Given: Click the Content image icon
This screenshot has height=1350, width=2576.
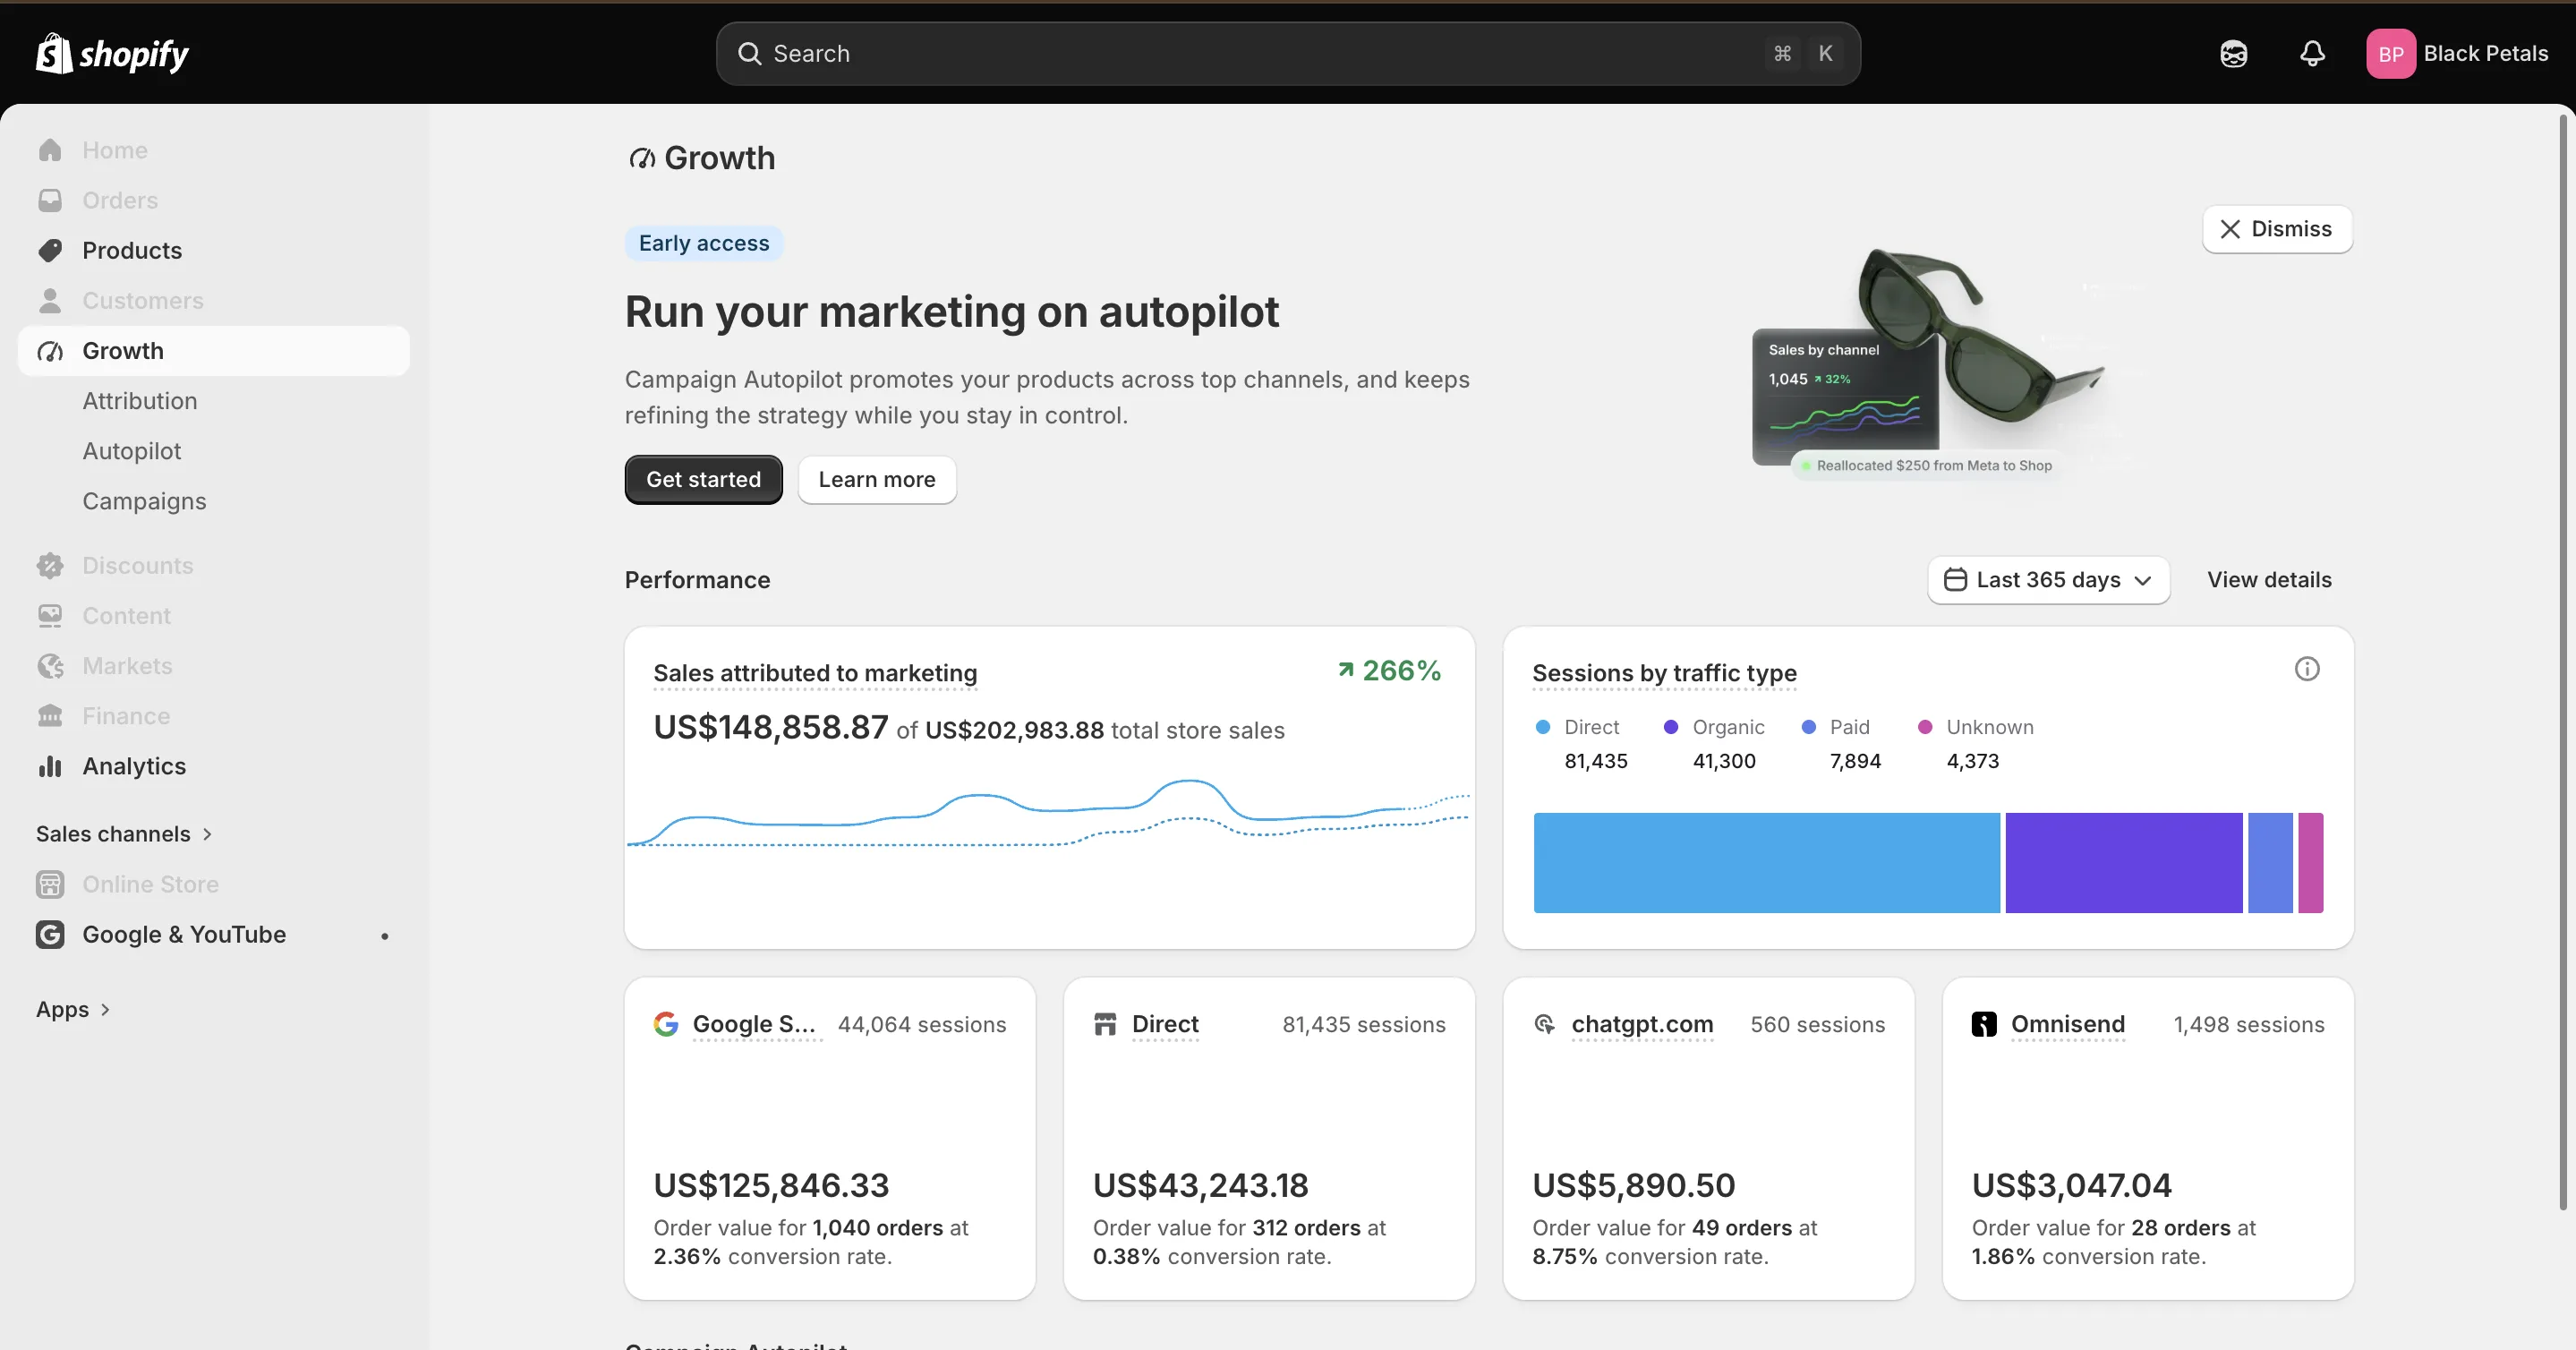Looking at the screenshot, I should coord(50,616).
